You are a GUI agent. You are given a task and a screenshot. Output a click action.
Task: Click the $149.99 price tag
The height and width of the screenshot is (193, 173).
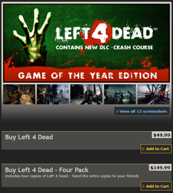click(160, 167)
